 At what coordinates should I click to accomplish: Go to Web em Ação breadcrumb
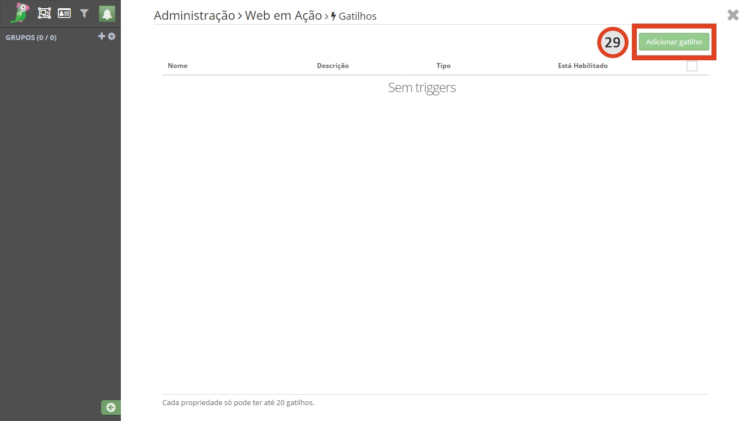pyautogui.click(x=284, y=16)
